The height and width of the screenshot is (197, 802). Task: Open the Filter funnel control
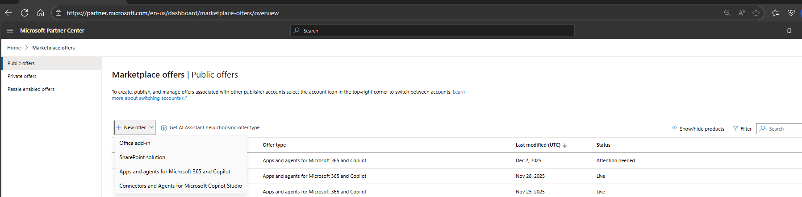coord(742,129)
